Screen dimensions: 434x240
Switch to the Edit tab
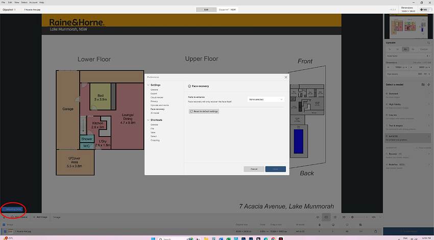(x=206, y=9)
